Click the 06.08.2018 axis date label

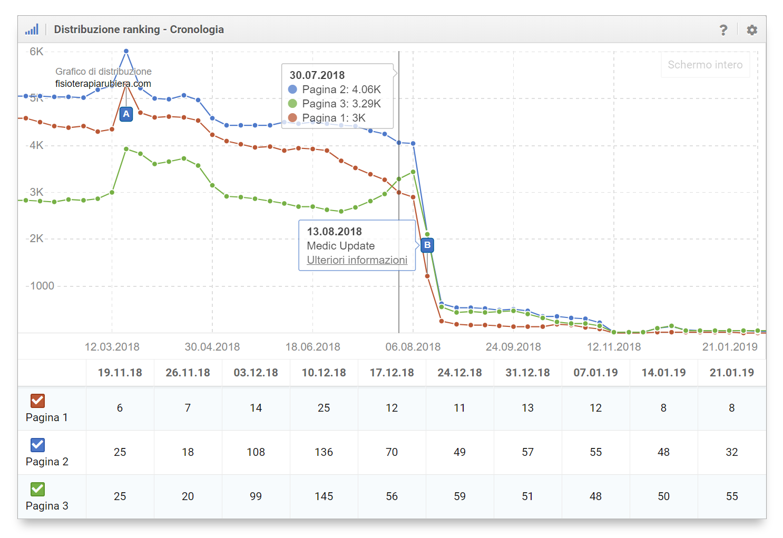[413, 347]
